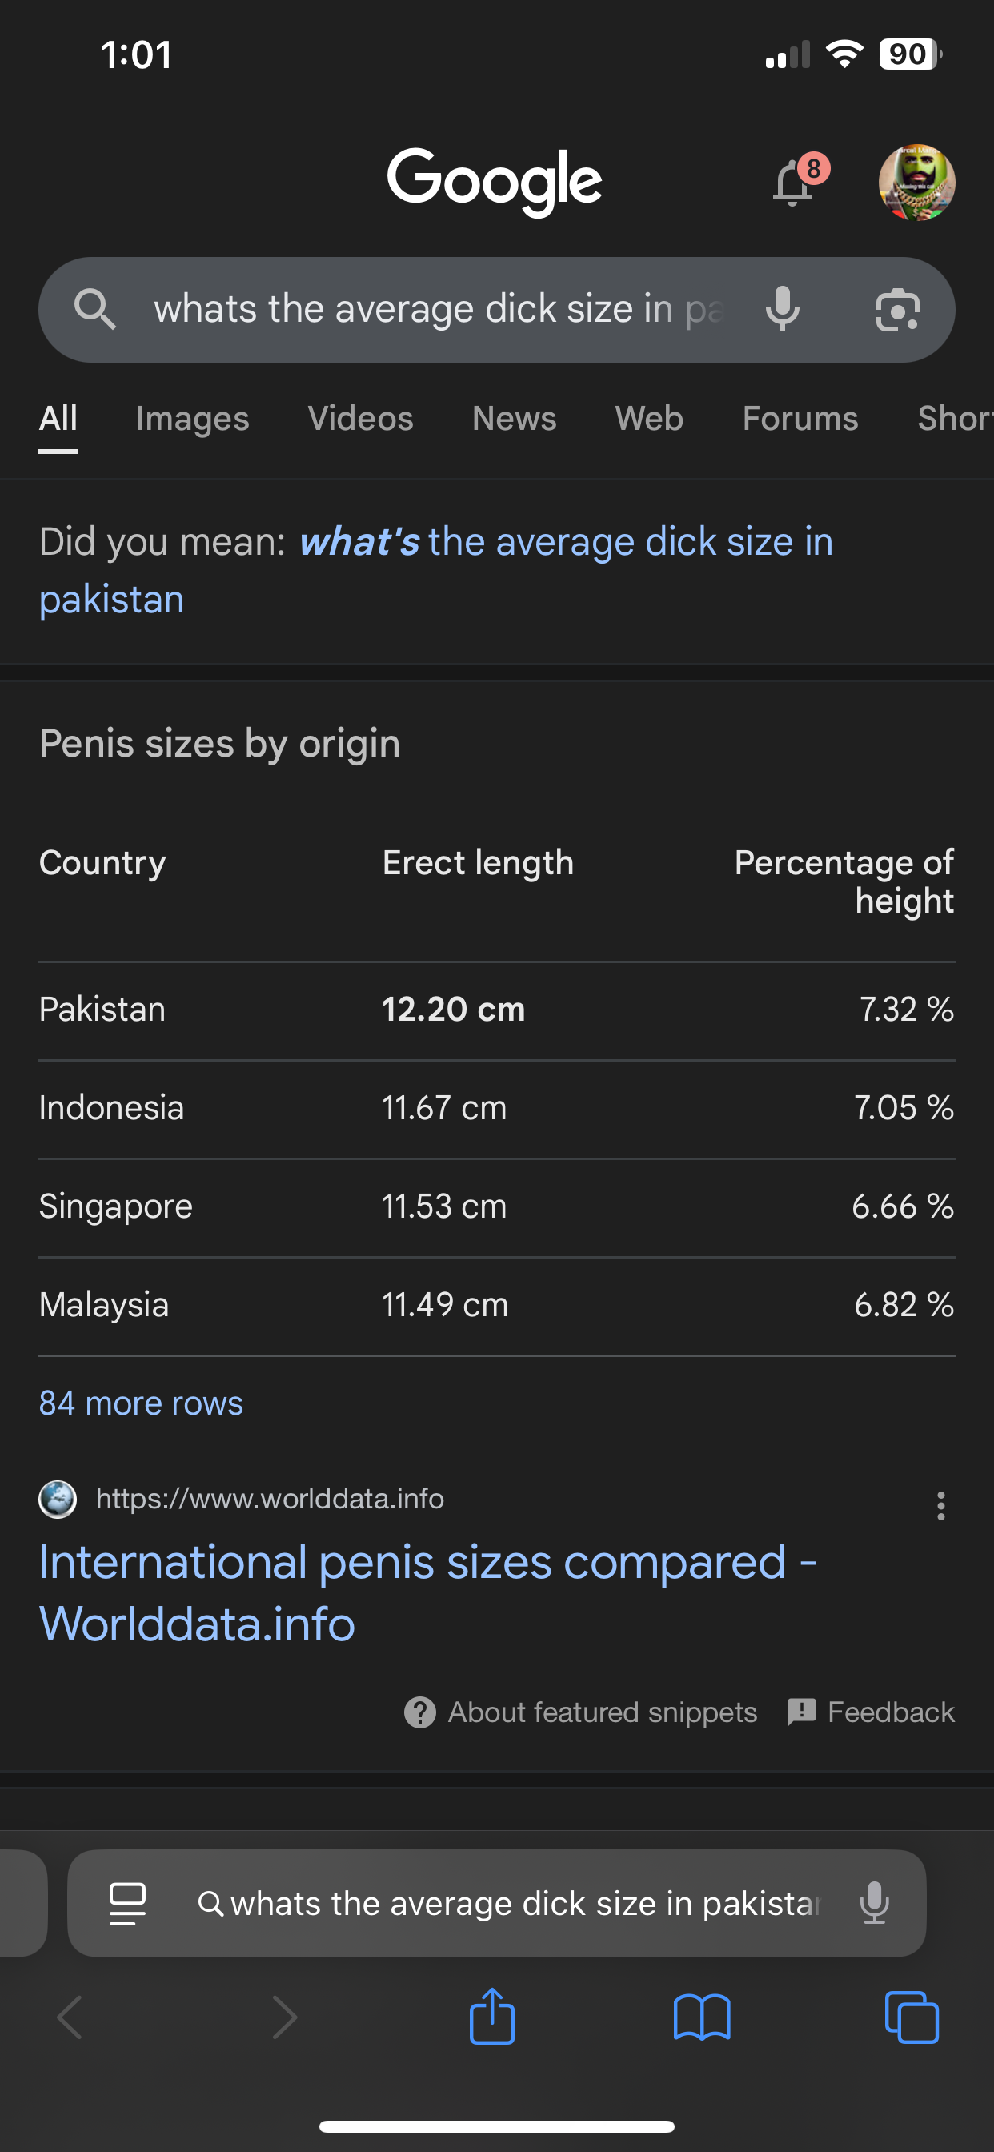The width and height of the screenshot is (994, 2152).
Task: Open Google Lens camera search
Action: pyautogui.click(x=898, y=310)
